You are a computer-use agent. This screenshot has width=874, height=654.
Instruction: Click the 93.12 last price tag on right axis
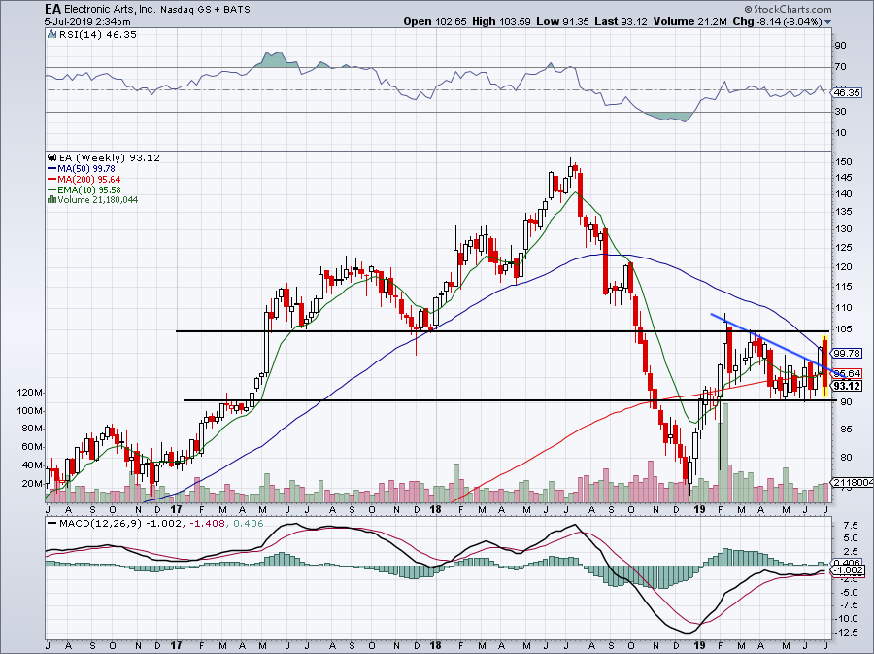tap(846, 386)
